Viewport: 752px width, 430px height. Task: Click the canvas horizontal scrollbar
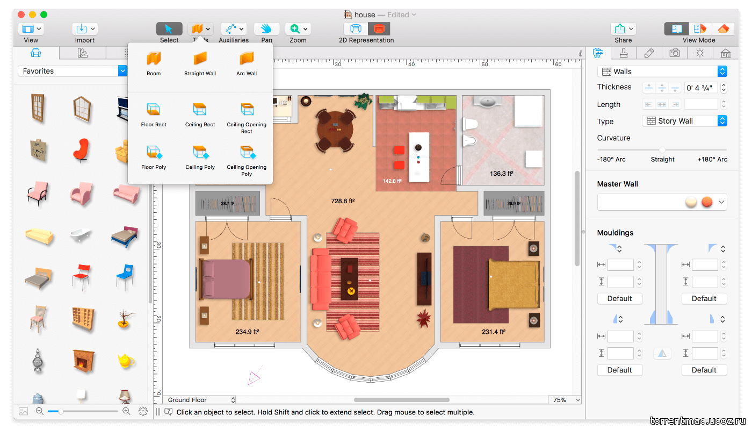coord(401,400)
